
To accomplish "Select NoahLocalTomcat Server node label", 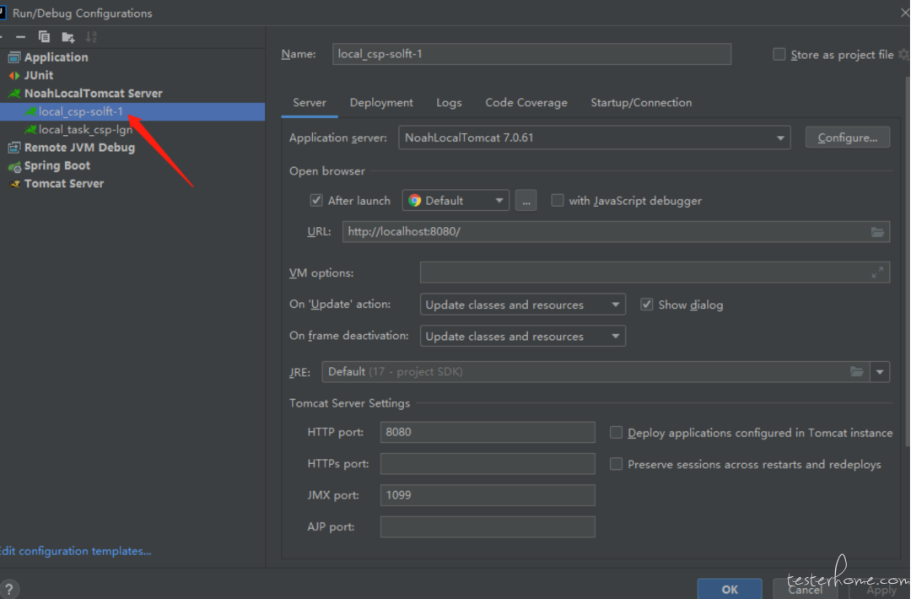I will [93, 94].
